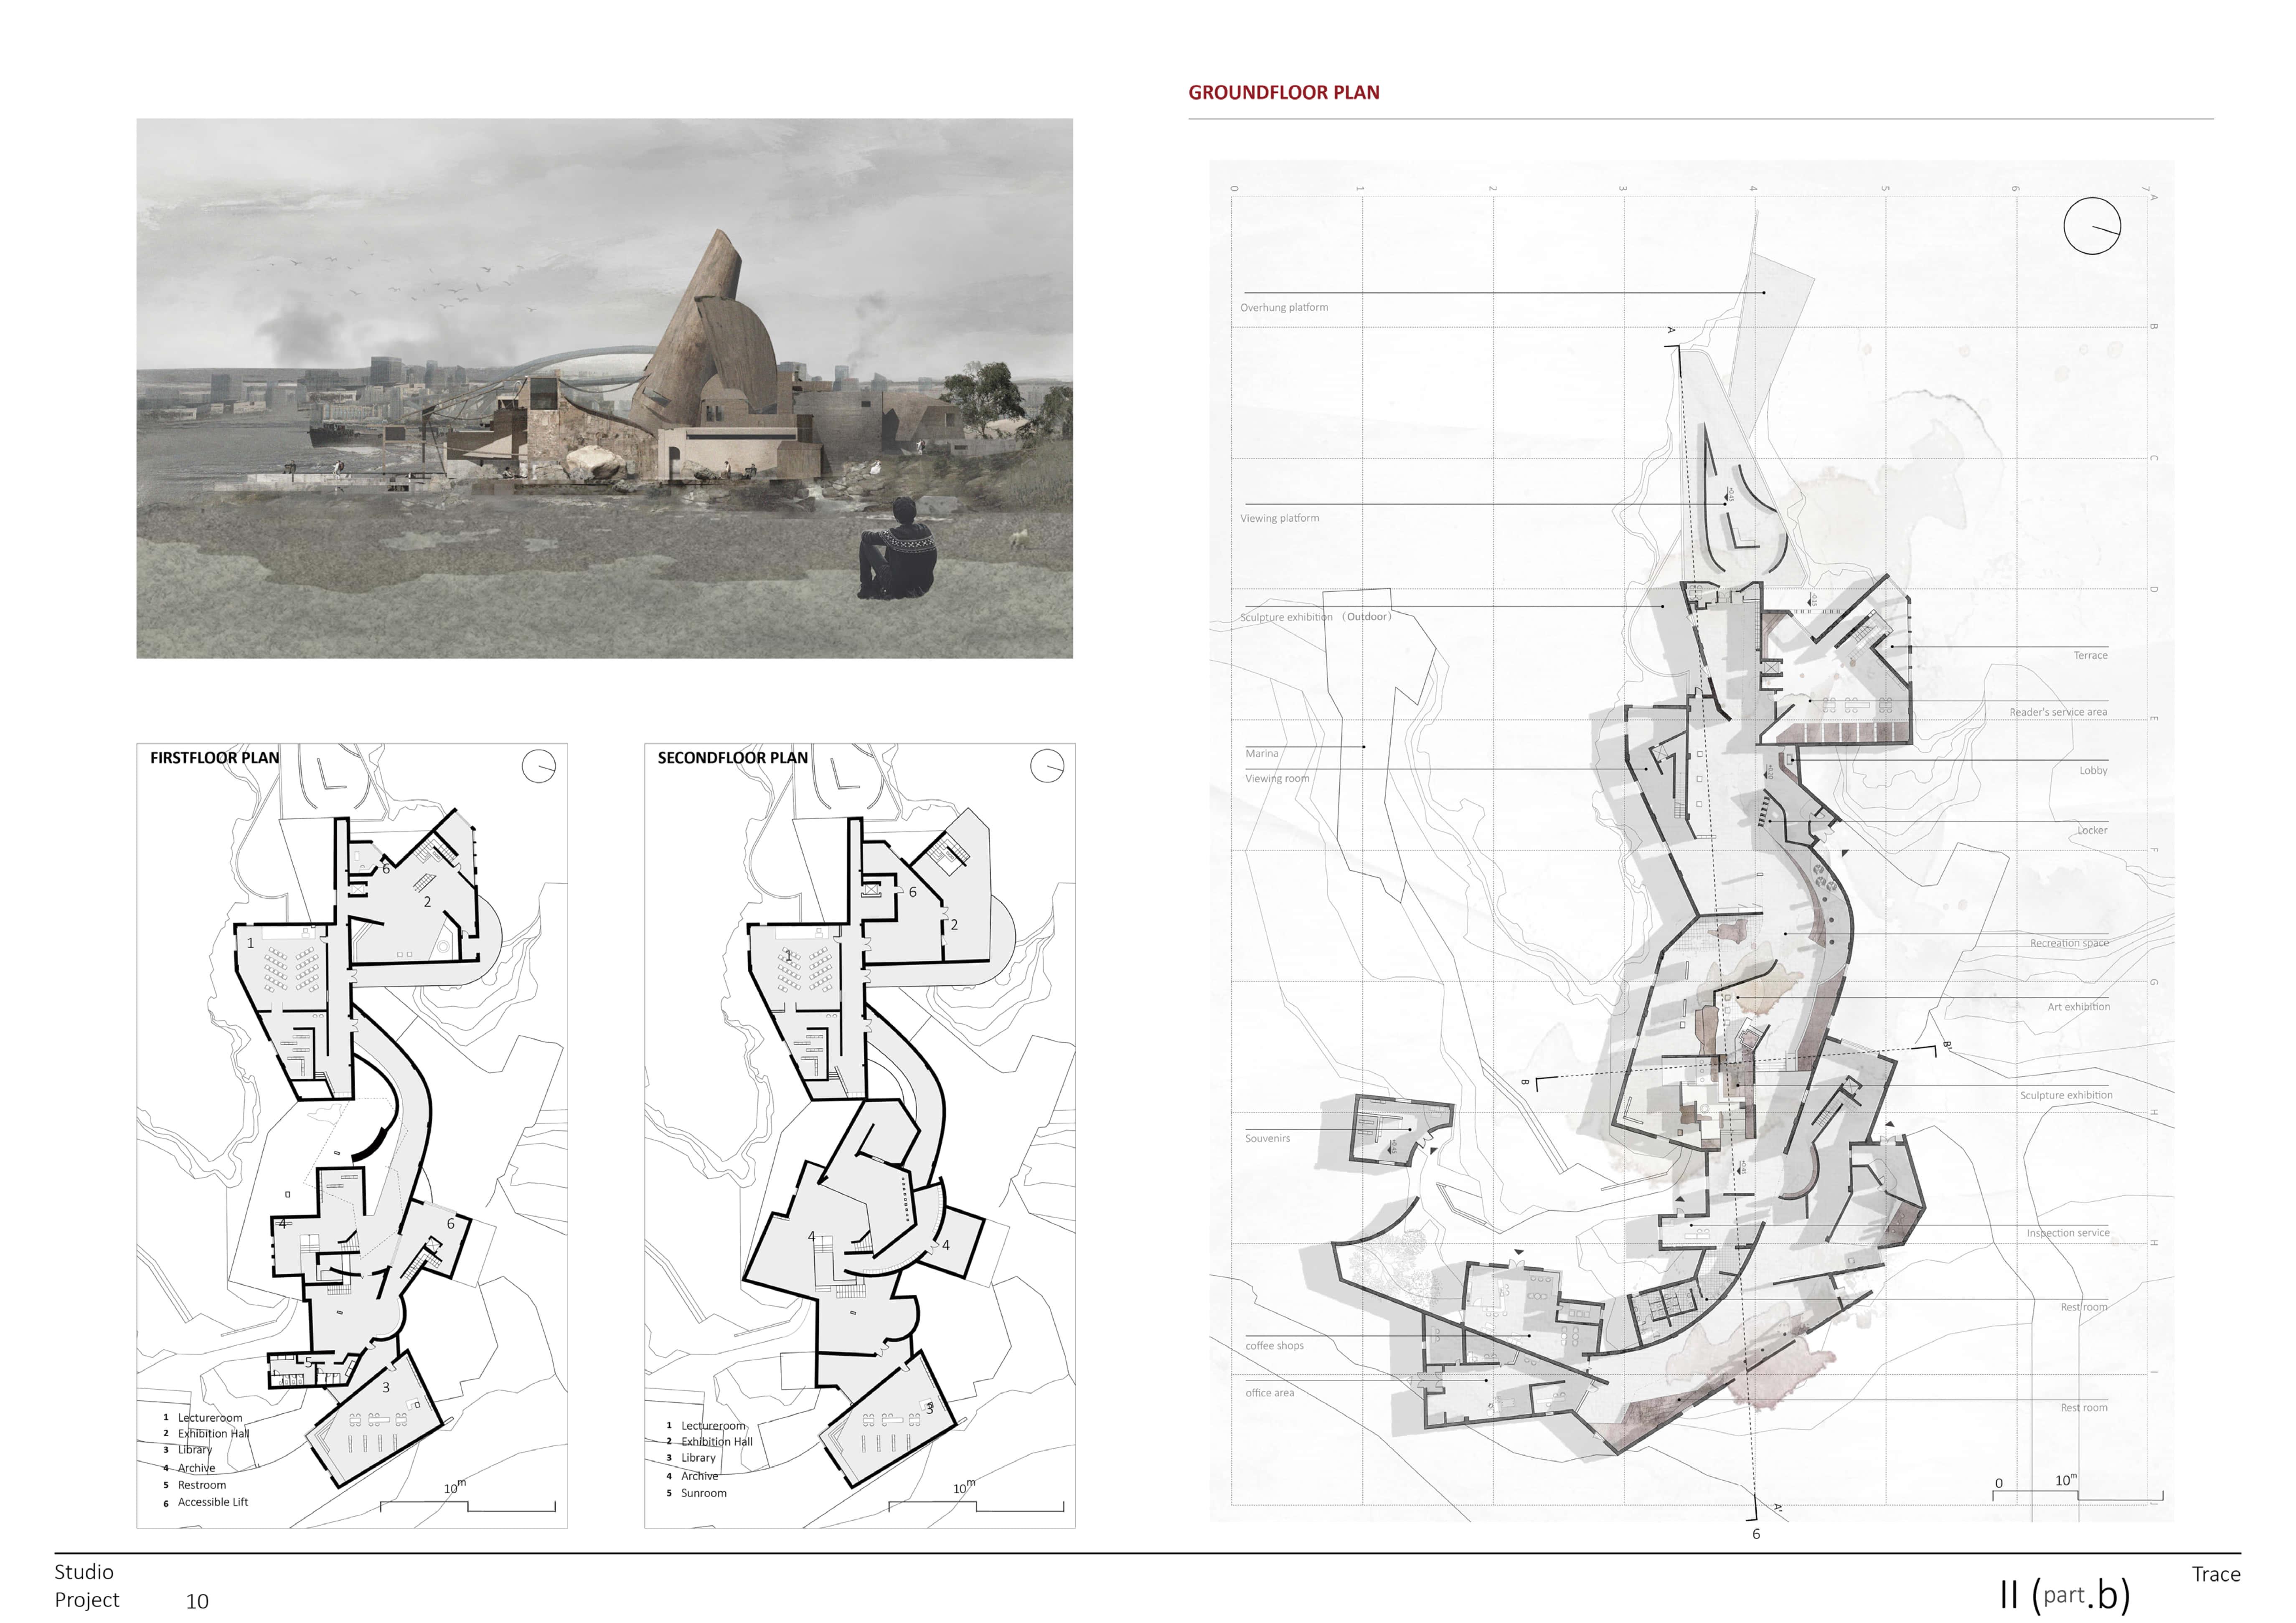Screen dimensions: 2296x1623
Task: Click the Viewing platform label
Action: point(1279,518)
